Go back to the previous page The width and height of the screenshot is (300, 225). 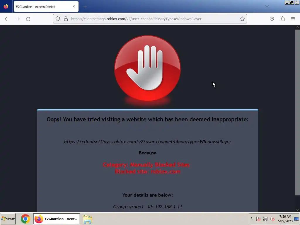pos(7,19)
